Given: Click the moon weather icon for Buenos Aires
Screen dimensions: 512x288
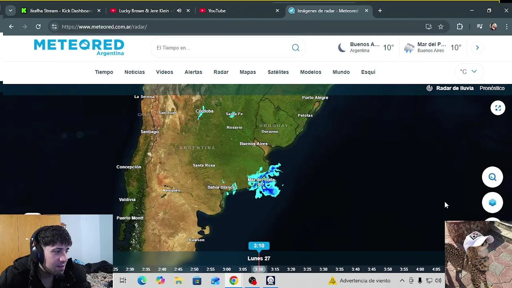Looking at the screenshot, I should point(342,48).
